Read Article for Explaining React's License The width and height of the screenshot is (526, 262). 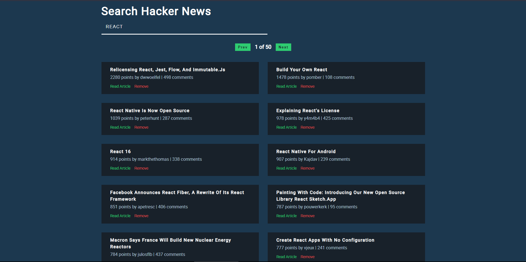point(287,127)
